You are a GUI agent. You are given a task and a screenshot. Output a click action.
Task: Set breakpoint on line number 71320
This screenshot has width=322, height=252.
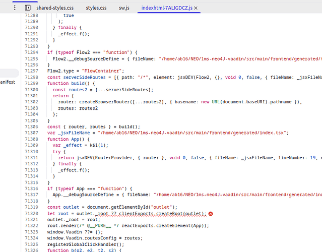pyautogui.click(x=34, y=214)
